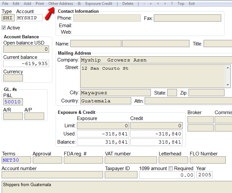Click the first Broker field

click(x=201, y=120)
